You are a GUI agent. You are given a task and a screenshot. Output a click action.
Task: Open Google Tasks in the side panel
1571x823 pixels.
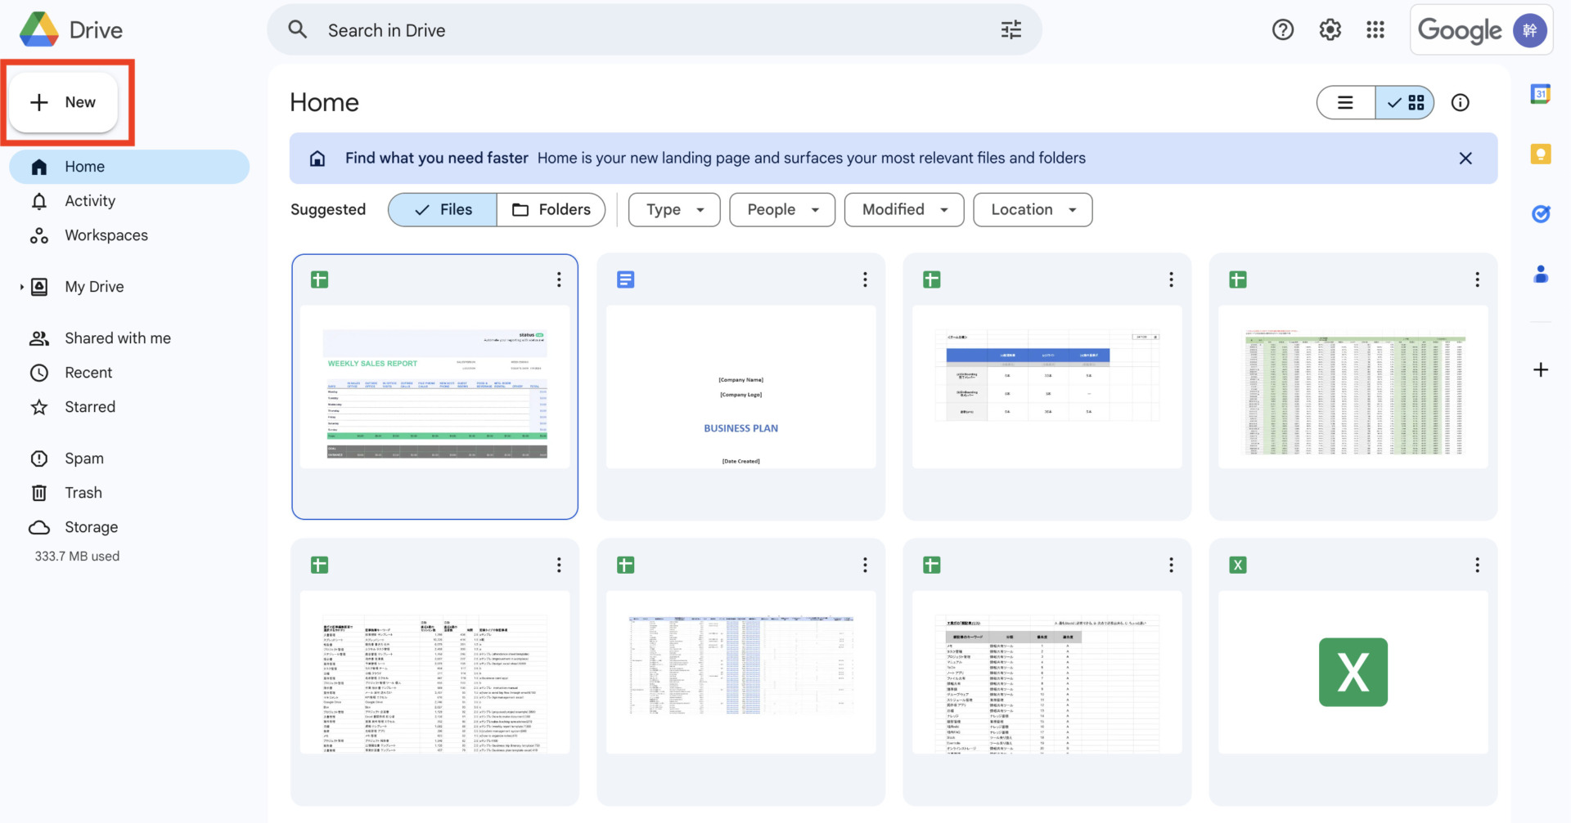[x=1540, y=214]
